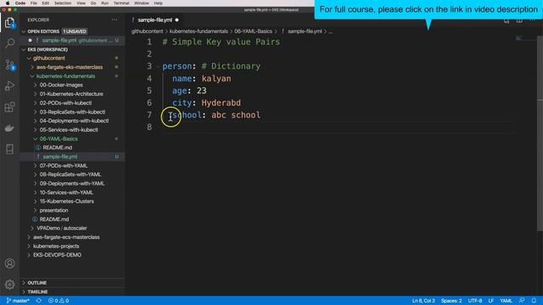Expand 10-Services-with-YAML folder

click(x=36, y=192)
